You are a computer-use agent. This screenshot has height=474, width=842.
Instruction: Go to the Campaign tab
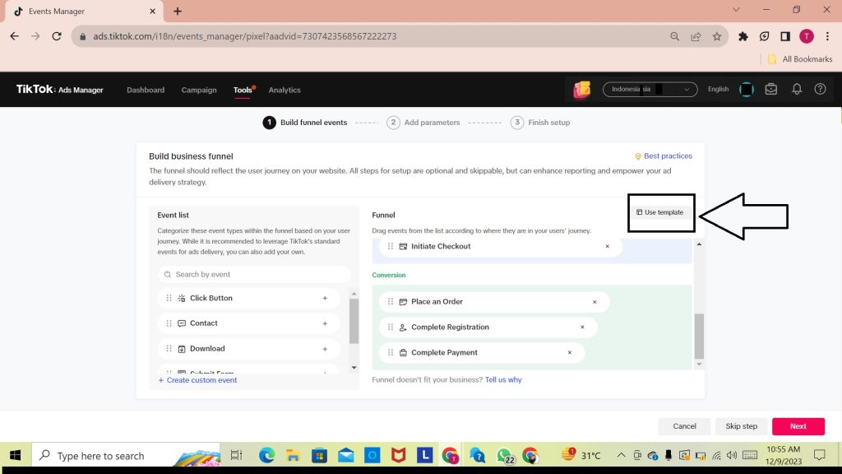coord(199,91)
